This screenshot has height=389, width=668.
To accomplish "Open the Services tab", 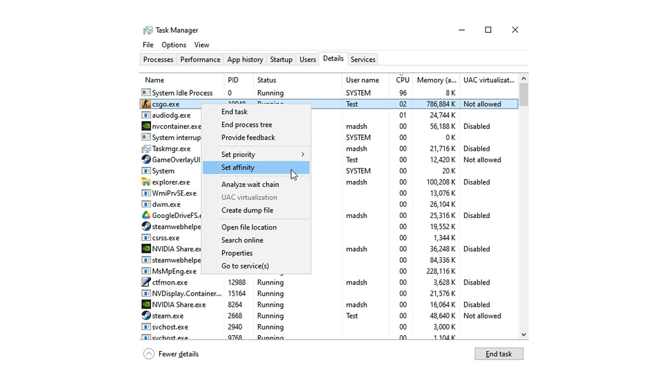I will tap(363, 59).
